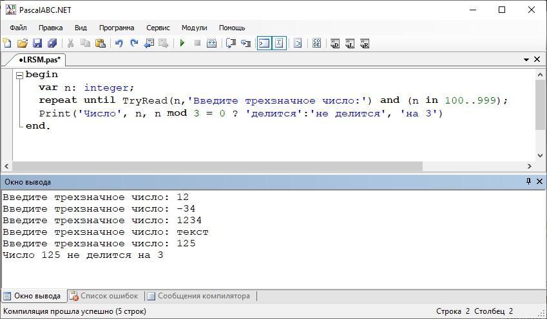The width and height of the screenshot is (547, 319).
Task: Copy with the toolbar copy icon
Action: 86,43
